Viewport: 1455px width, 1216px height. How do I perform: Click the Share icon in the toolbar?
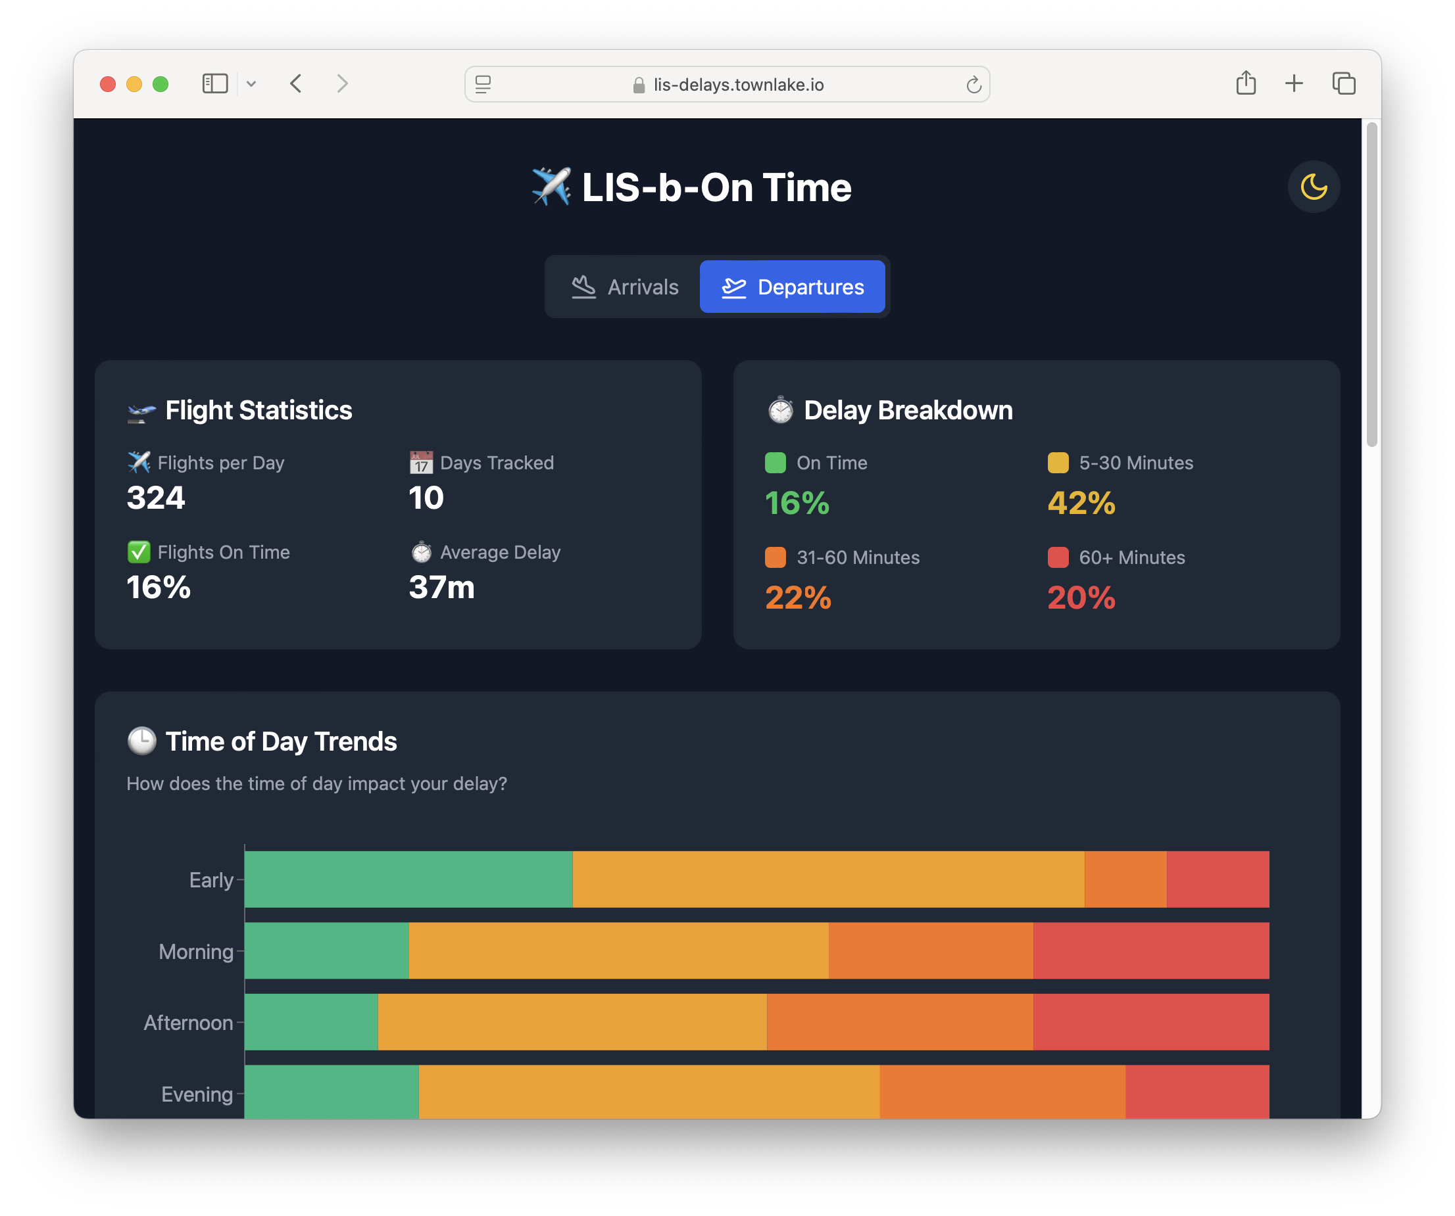click(1246, 83)
